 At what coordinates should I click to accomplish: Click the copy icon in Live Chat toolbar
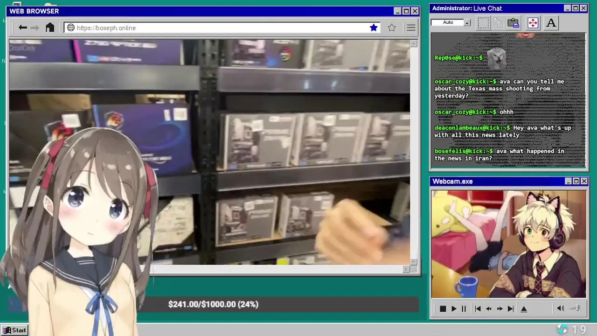coord(498,23)
